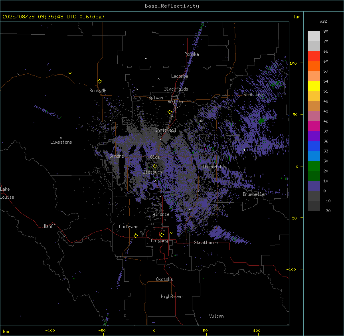Image resolution: width=344 pixels, height=336 pixels.
Task: Select the blue 36–33 dBZ legend swatch
Action: click(x=314, y=146)
